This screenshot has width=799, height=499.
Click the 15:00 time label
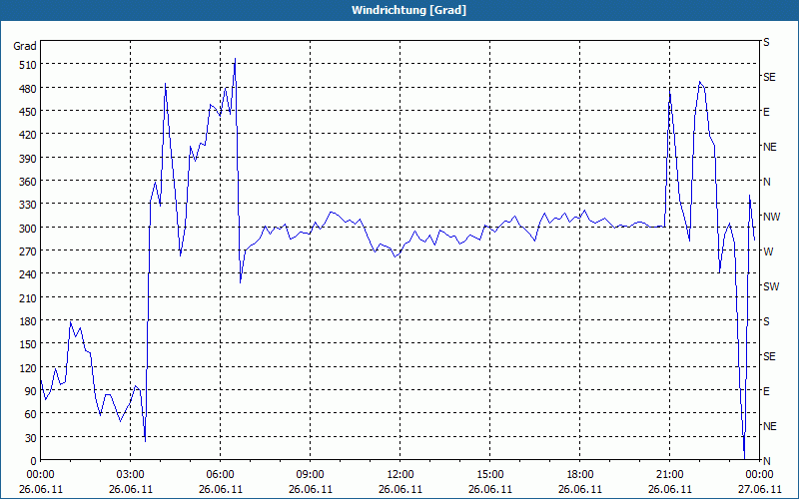coord(489,475)
